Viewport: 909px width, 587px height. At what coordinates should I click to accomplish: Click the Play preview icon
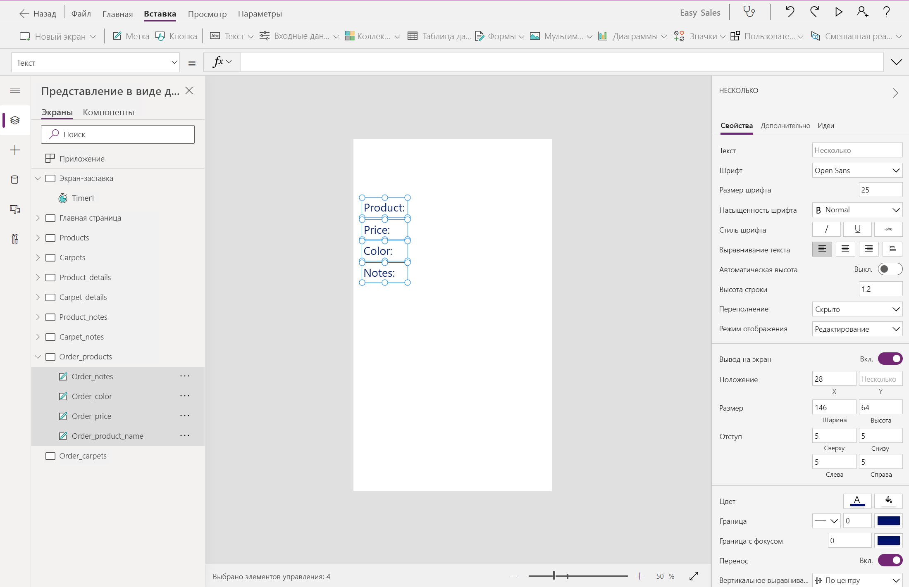(838, 12)
